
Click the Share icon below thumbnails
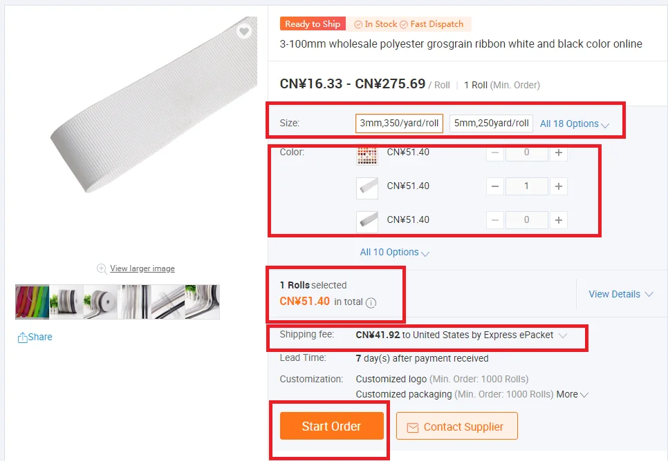[22, 337]
